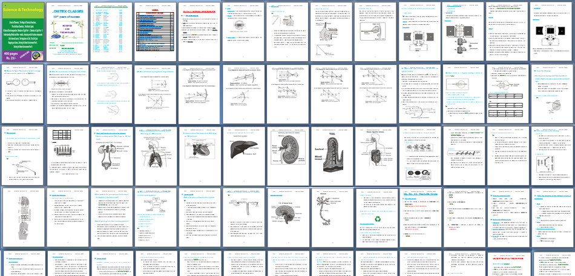Select the vertical section of kidney page

(x=287, y=156)
